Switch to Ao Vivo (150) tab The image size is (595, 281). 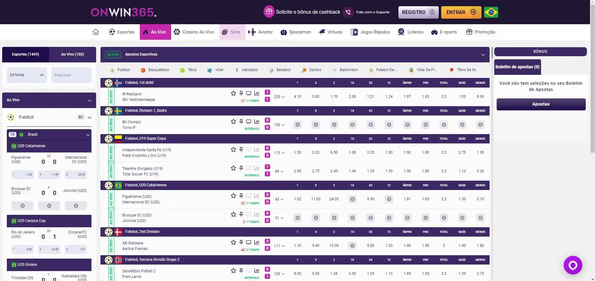(72, 54)
